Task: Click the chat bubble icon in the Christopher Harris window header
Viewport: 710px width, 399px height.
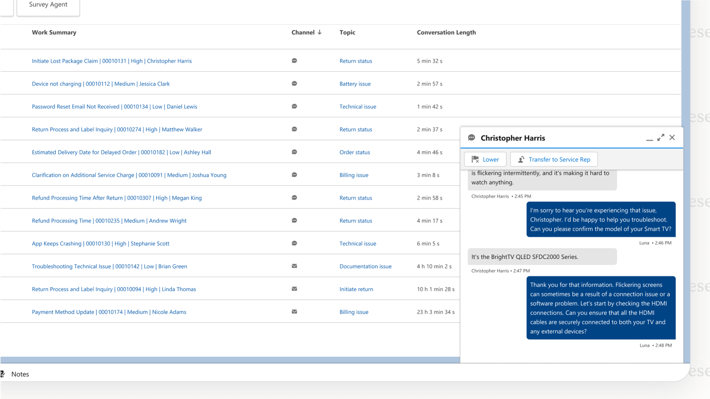Action: pyautogui.click(x=471, y=137)
